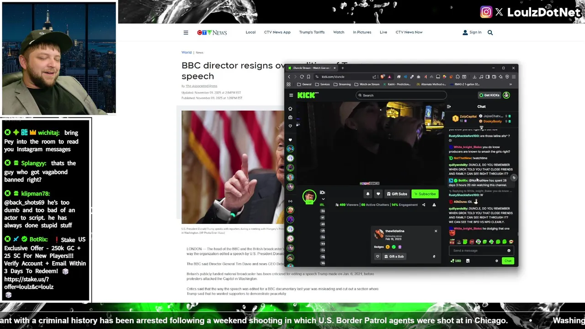Viewport: 585px width, 329px height.
Task: Open the chat emoji picker
Action: pyautogui.click(x=509, y=250)
